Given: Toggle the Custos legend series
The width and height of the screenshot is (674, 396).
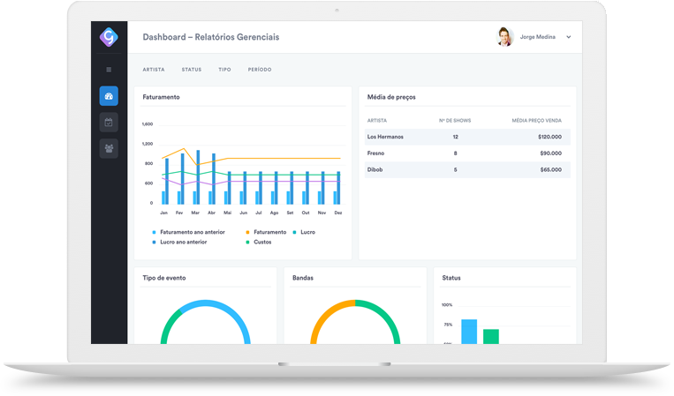Looking at the screenshot, I should click(x=262, y=242).
